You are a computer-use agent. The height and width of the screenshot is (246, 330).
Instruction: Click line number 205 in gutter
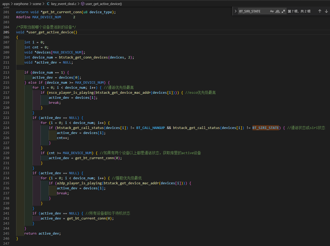tap(6, 32)
